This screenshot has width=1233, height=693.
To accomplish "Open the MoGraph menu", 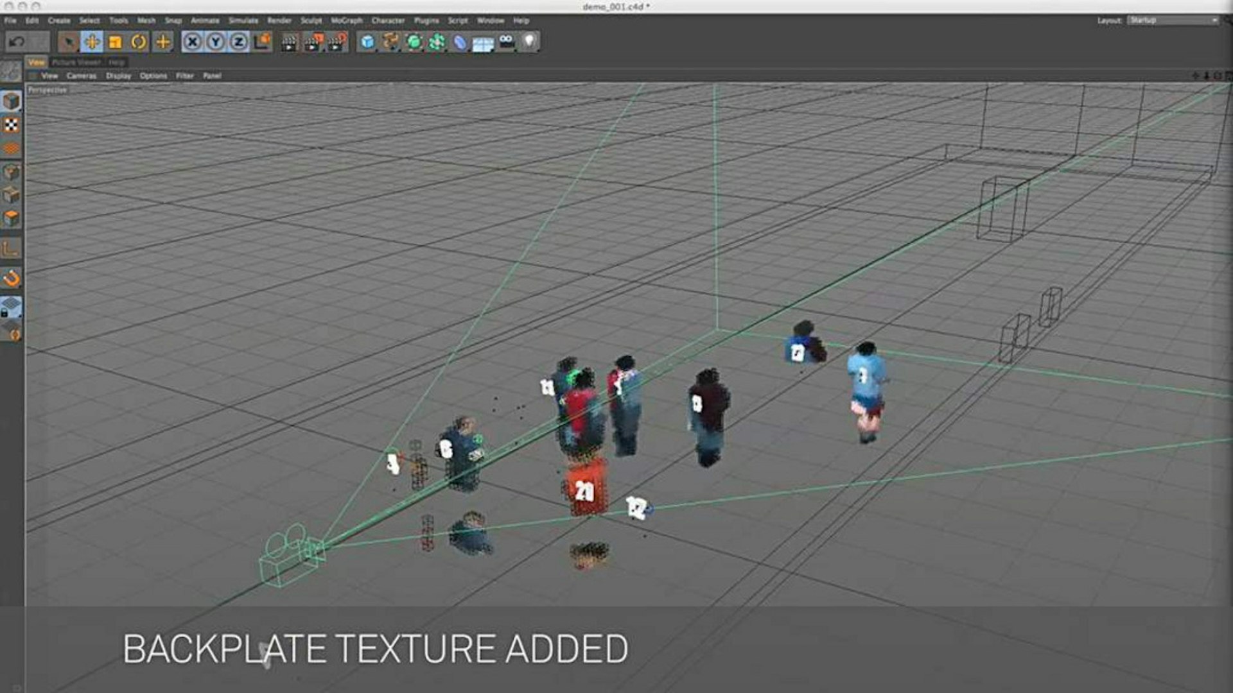I will pyautogui.click(x=347, y=21).
